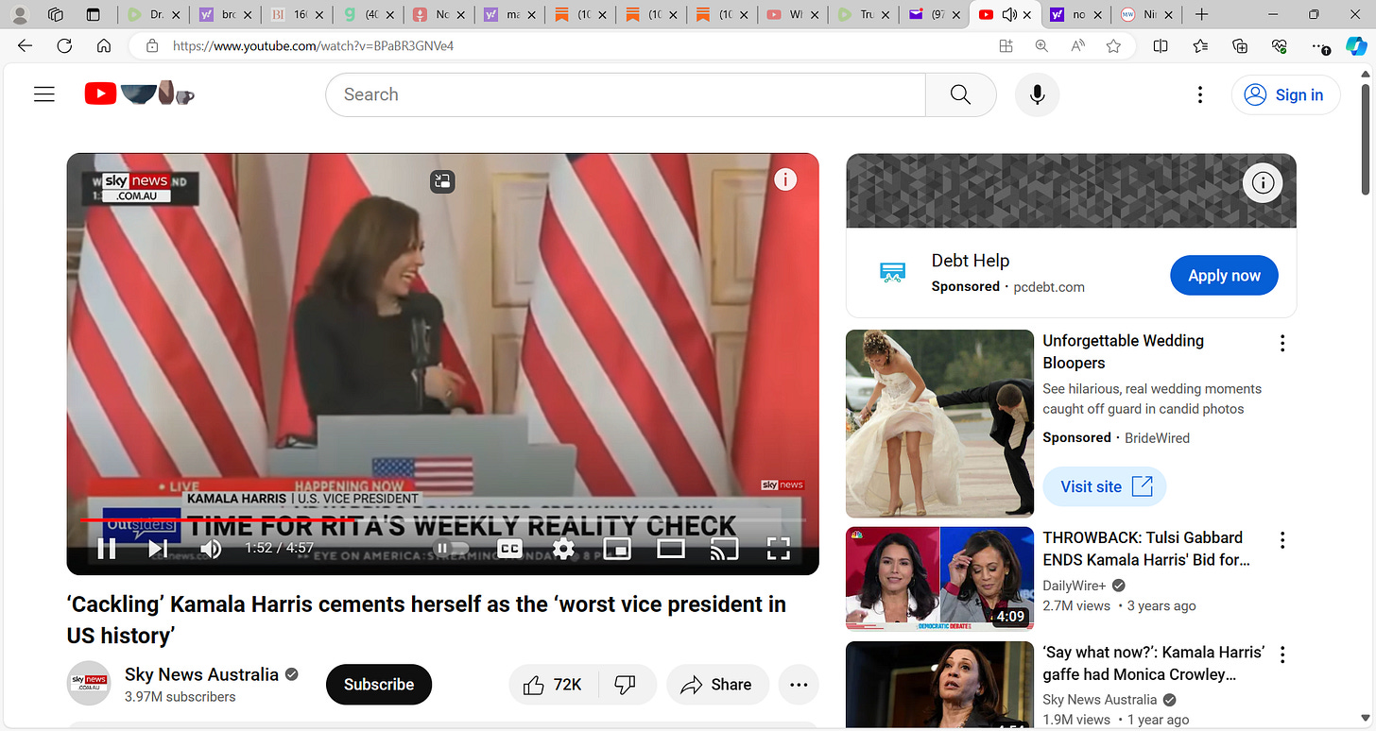The width and height of the screenshot is (1376, 731).
Task: Open the info card icon on video
Action: pyautogui.click(x=785, y=179)
